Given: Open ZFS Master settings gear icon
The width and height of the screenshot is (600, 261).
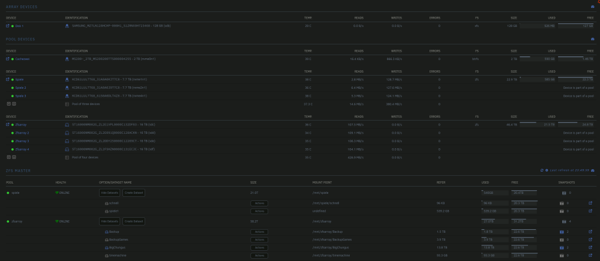Looking at the screenshot, I should tap(547, 170).
